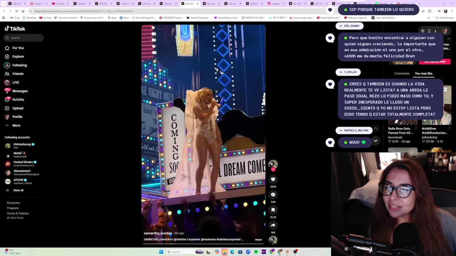Image resolution: width=456 pixels, height=256 pixels.
Task: Expand the Program footer section
Action: pyautogui.click(x=12, y=208)
